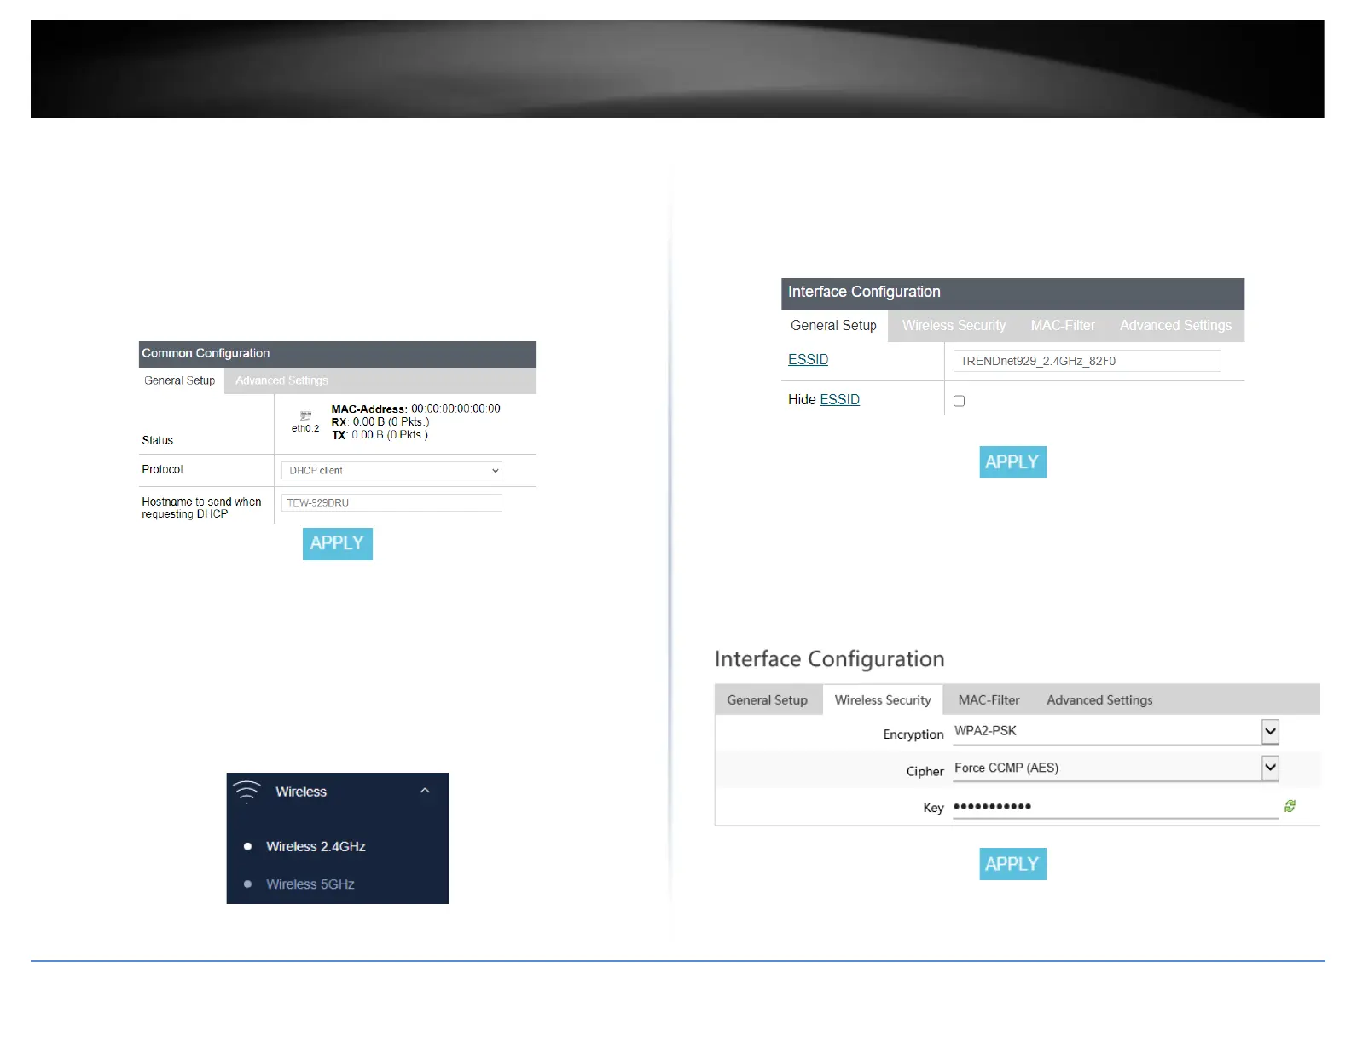1351x1044 pixels.
Task: Click the RX 0.00 B status line
Action: (380, 422)
